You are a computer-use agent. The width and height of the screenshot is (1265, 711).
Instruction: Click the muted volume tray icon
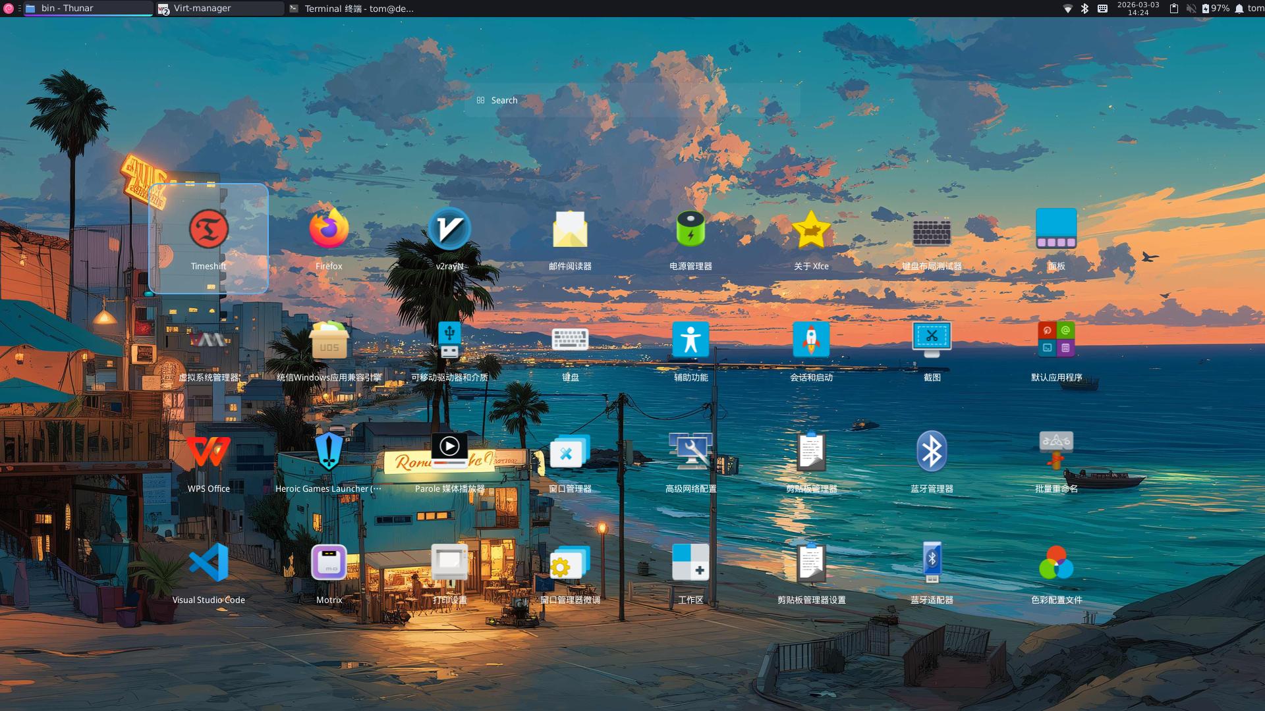[1191, 8]
